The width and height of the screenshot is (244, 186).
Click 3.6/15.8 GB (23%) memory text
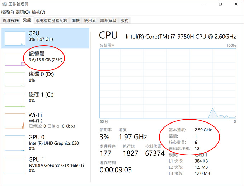coord(46,60)
